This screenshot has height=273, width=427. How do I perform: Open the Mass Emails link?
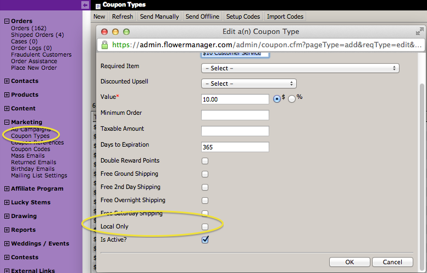pyautogui.click(x=27, y=155)
